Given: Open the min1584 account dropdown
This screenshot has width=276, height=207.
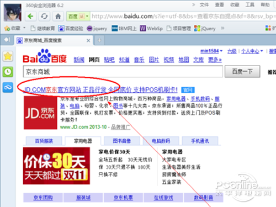Looking at the screenshot, I should [211, 51].
